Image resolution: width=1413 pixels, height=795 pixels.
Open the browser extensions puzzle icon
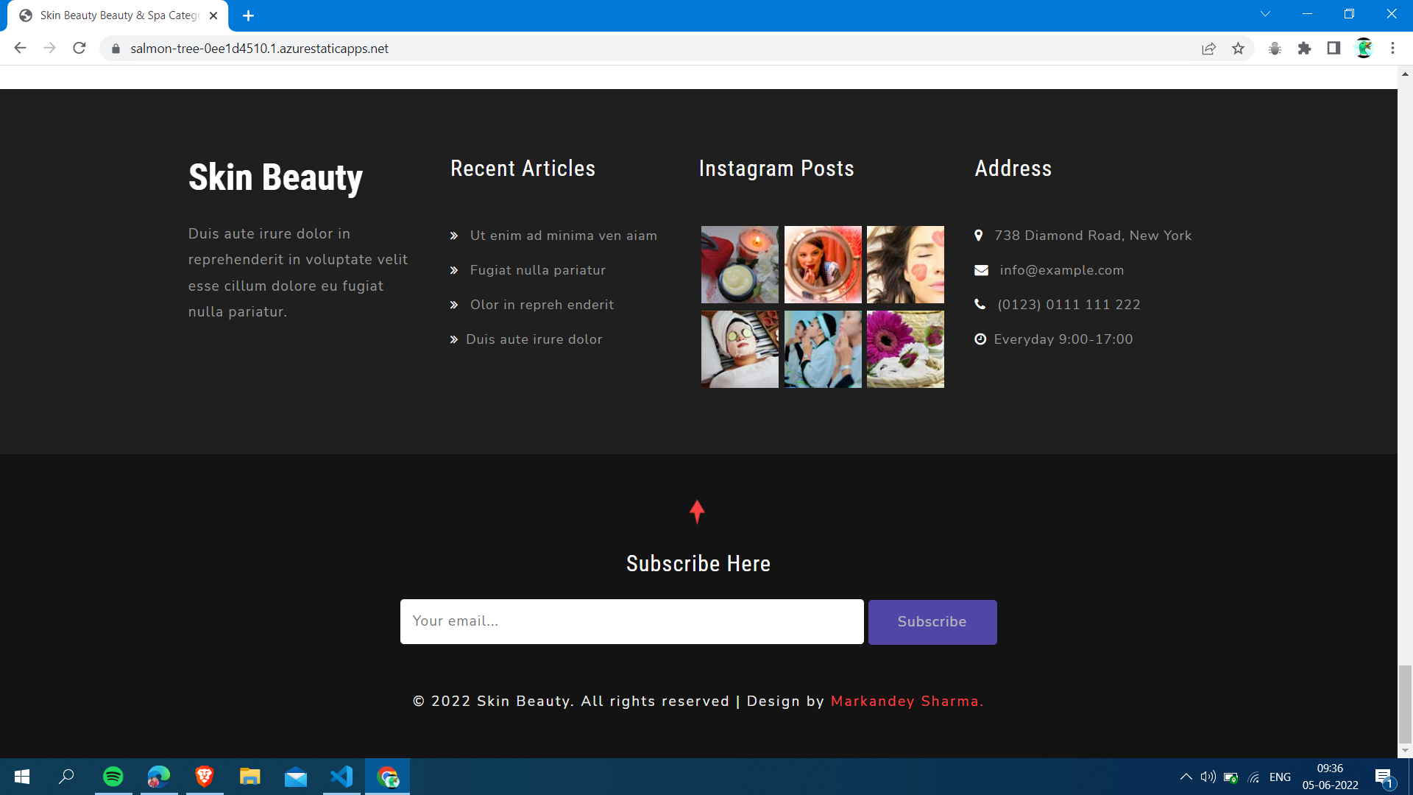coord(1305,49)
